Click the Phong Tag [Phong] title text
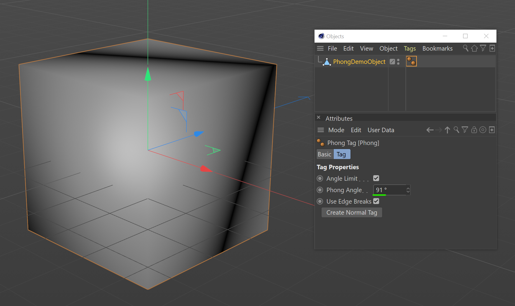This screenshot has width=515, height=306. point(353,143)
